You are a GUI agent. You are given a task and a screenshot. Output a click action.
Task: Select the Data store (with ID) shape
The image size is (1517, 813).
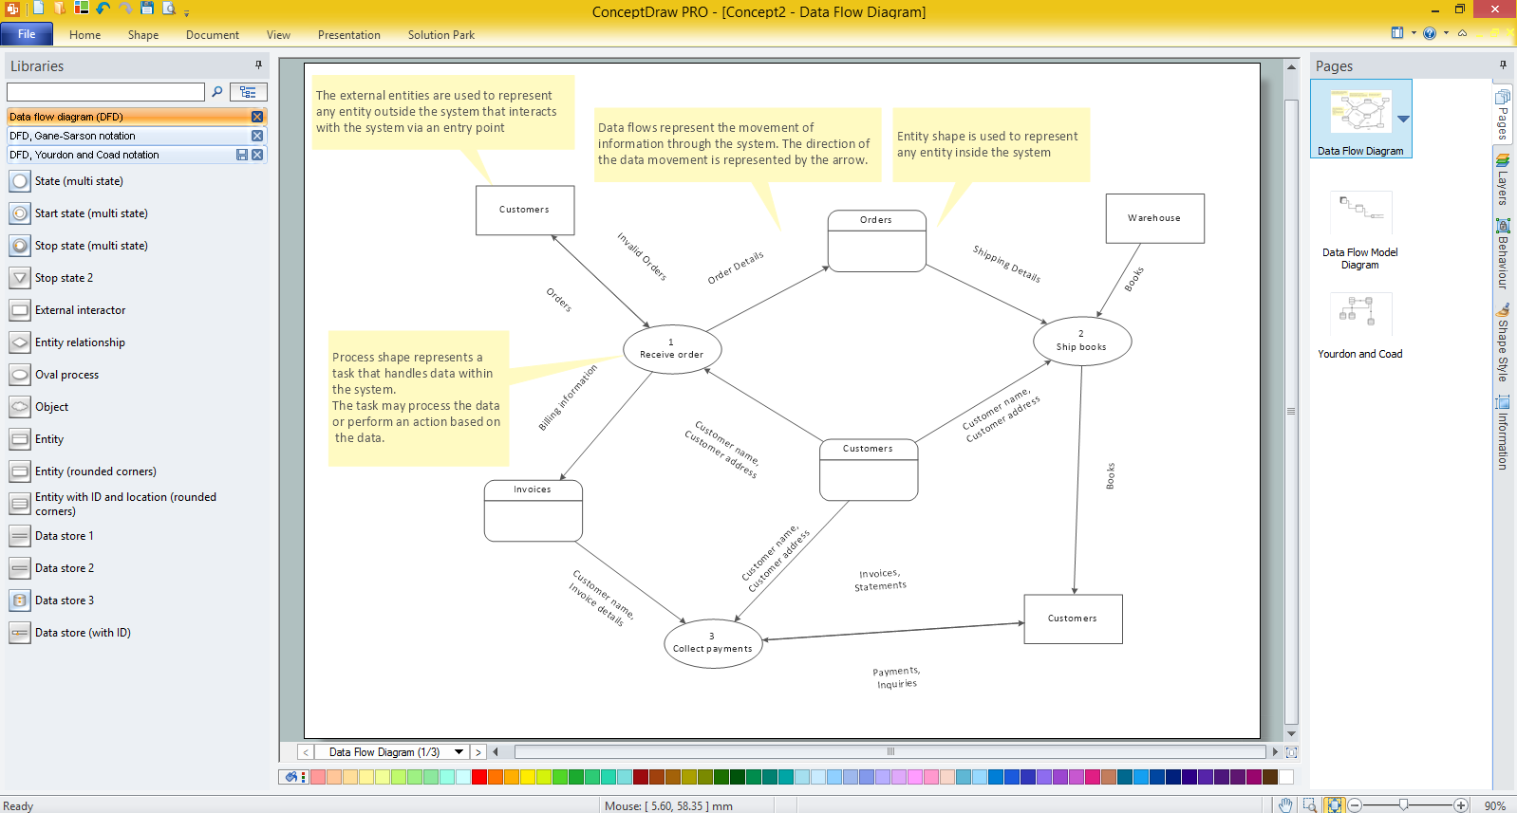tap(20, 633)
